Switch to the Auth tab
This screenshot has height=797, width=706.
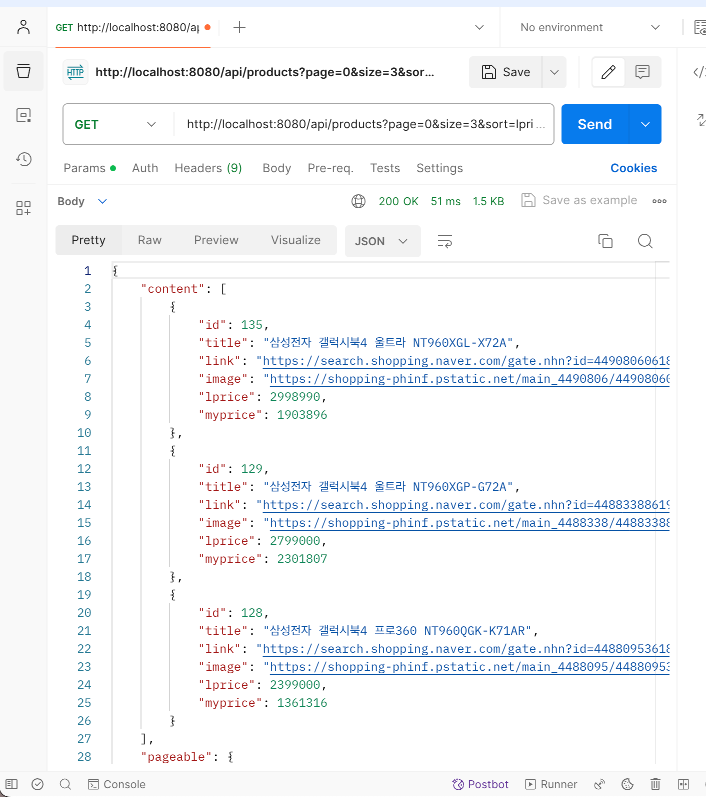click(145, 168)
